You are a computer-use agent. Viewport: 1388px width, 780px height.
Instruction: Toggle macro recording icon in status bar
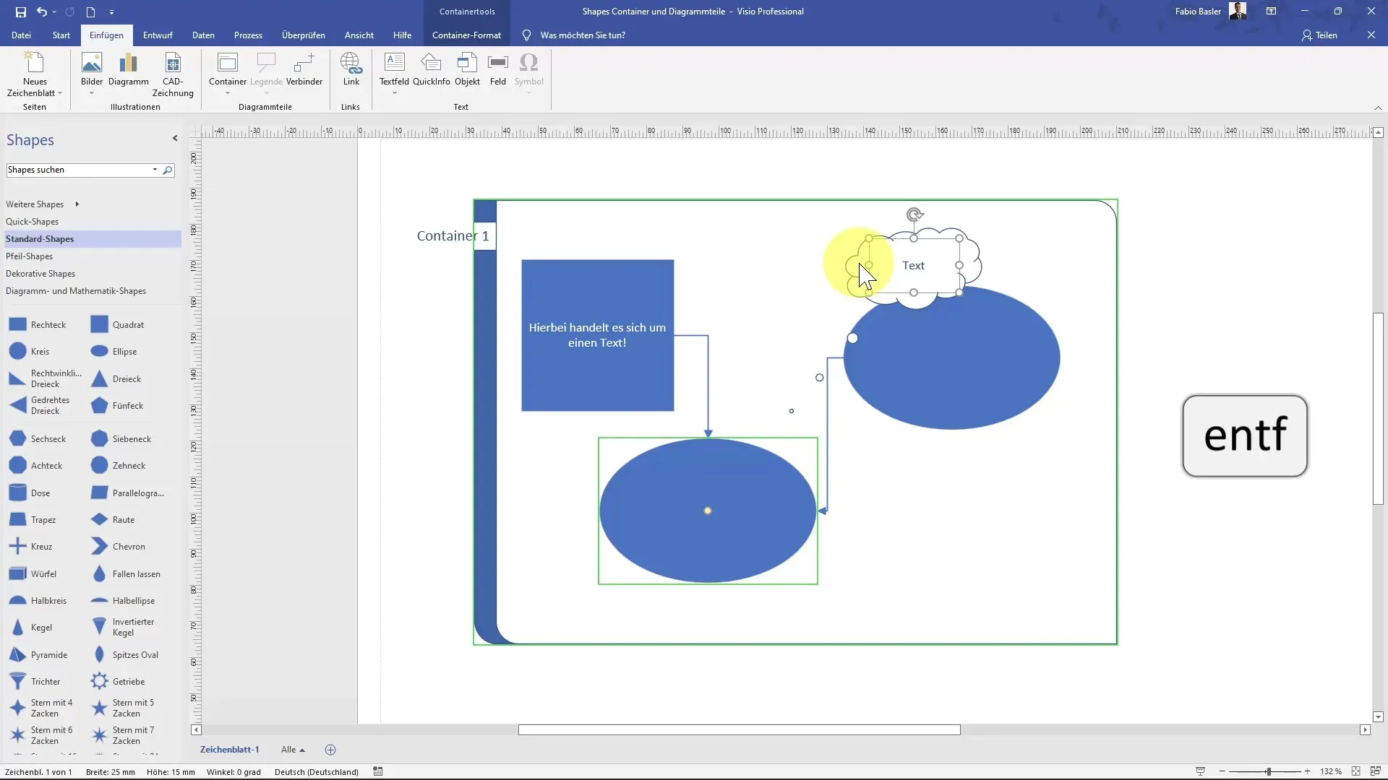tap(377, 771)
